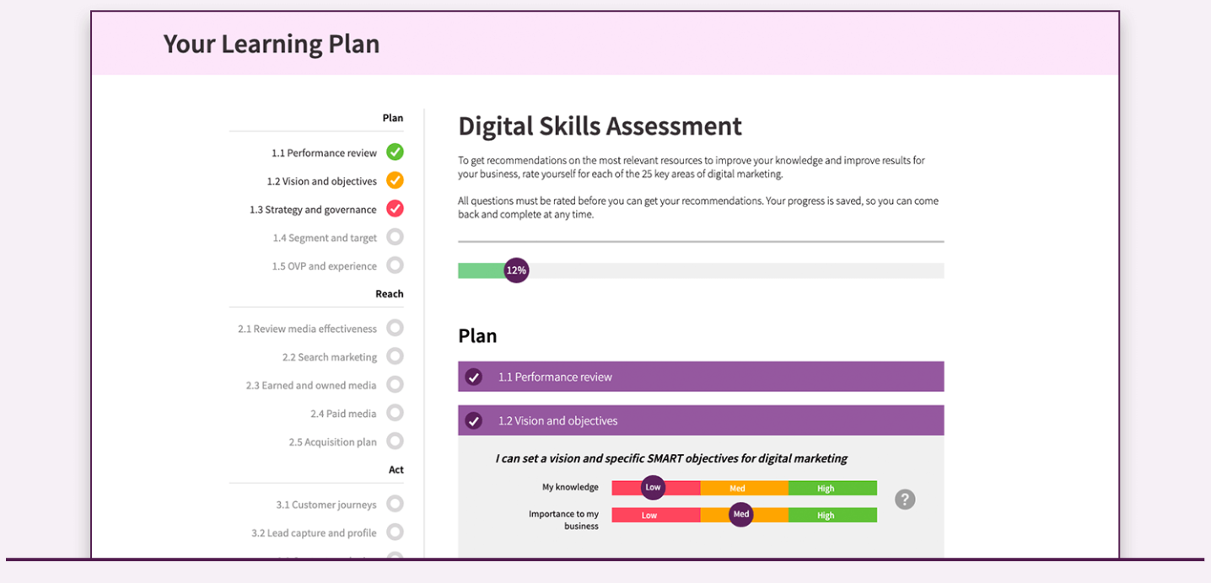Select the circle next to 1.5 OVP and experience
The height and width of the screenshot is (583, 1211).
[x=395, y=265]
